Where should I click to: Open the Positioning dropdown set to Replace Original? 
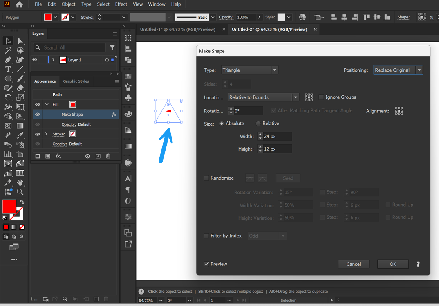[397, 70]
